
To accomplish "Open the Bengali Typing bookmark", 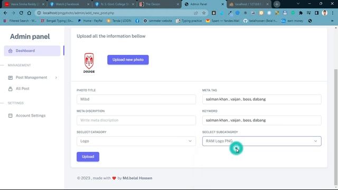I will 57,21.
